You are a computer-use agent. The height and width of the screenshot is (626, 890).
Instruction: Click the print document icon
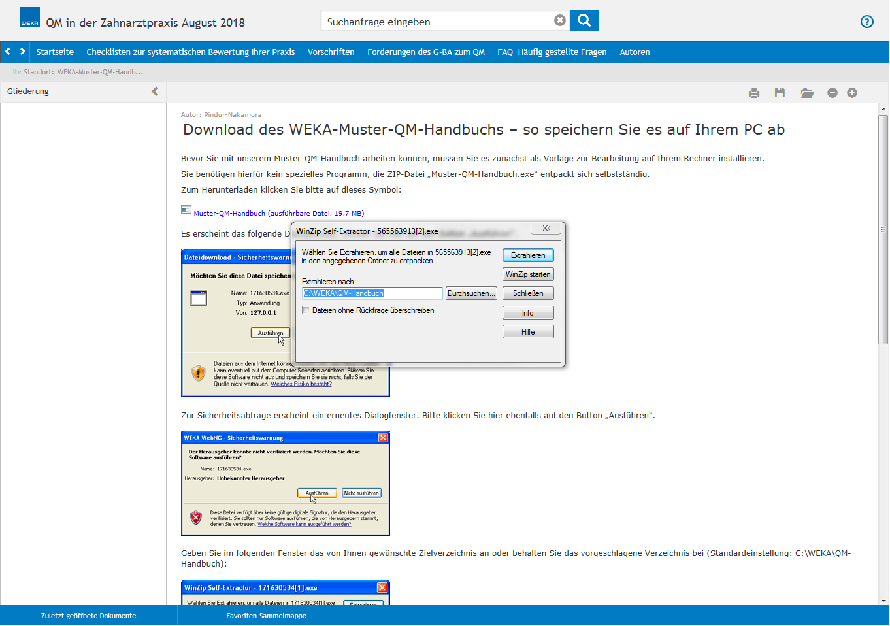[754, 93]
